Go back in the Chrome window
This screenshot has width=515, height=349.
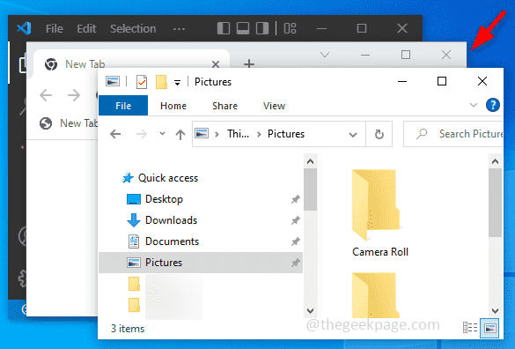pyautogui.click(x=46, y=95)
